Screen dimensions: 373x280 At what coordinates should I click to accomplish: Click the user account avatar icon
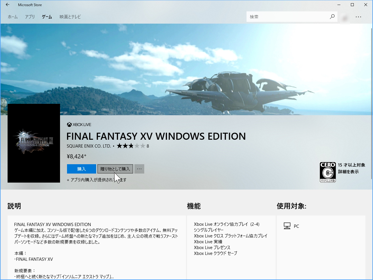(345, 18)
